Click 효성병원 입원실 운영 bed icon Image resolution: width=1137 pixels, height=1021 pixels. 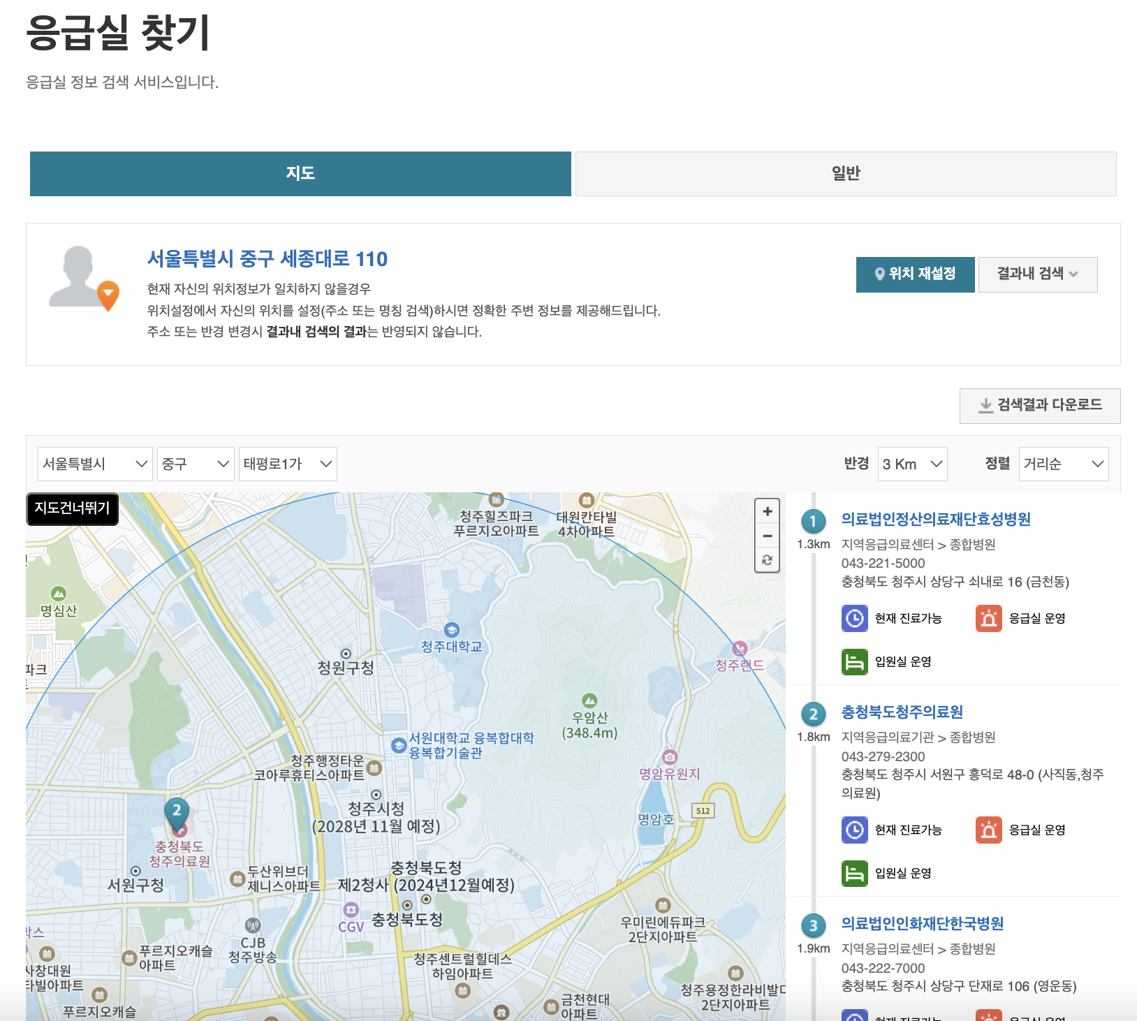pos(854,662)
